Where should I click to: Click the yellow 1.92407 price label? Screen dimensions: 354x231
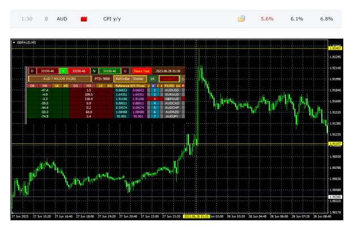pyautogui.click(x=335, y=48)
